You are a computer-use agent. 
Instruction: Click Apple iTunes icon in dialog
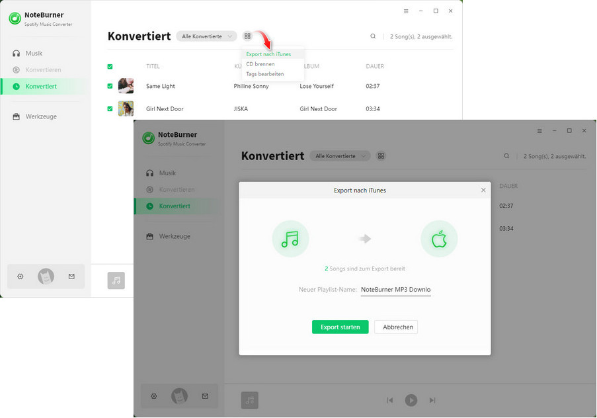439,239
